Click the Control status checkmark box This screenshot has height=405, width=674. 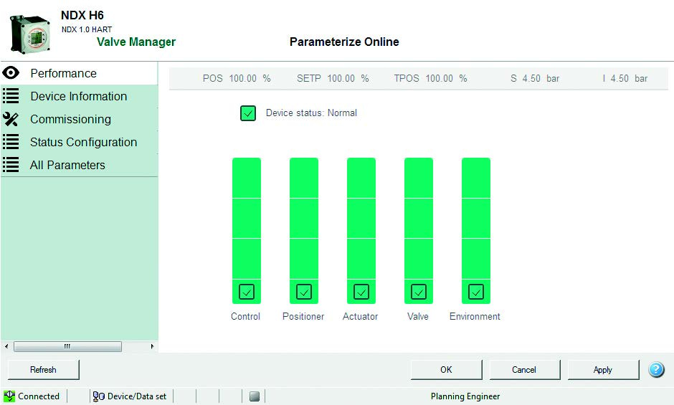247,292
